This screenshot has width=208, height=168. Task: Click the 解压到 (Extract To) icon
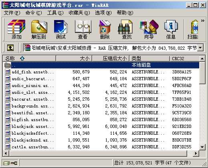(x=39, y=29)
